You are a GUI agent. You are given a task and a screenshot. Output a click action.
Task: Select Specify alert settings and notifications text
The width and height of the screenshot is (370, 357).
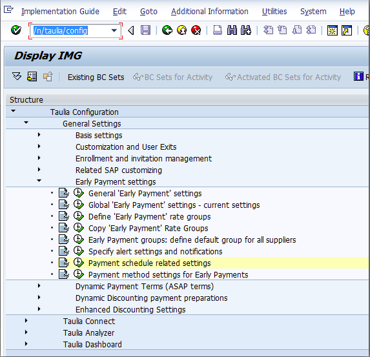155,252
